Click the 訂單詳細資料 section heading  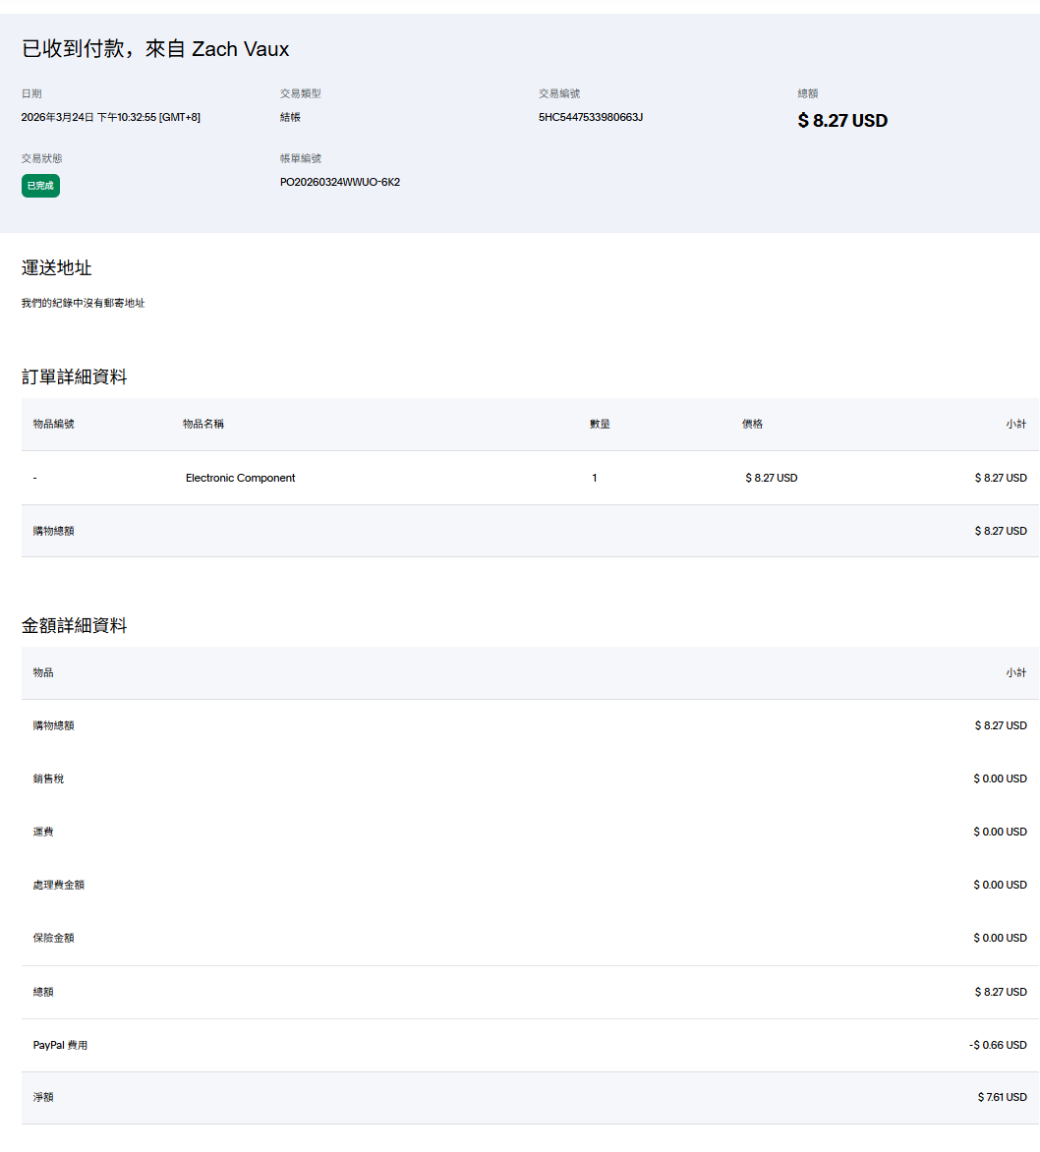75,377
